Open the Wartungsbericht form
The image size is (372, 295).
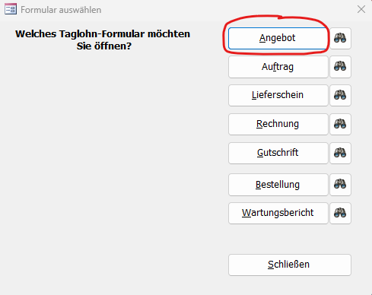click(x=278, y=213)
